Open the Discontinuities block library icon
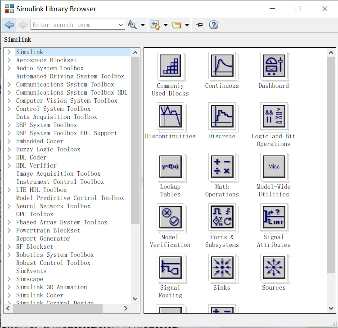 pyautogui.click(x=170, y=116)
